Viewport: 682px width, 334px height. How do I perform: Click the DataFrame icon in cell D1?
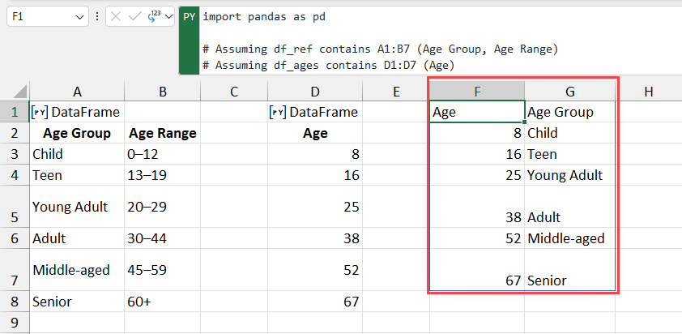(279, 113)
